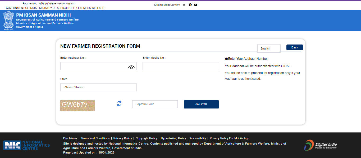Click the State field label
Image resolution: width=361 pixels, height=158 pixels.
coord(64,79)
